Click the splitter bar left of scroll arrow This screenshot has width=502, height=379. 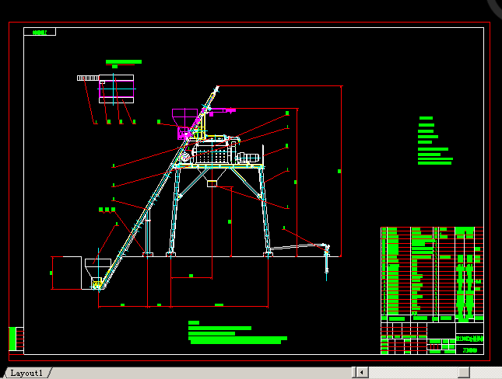(354, 372)
